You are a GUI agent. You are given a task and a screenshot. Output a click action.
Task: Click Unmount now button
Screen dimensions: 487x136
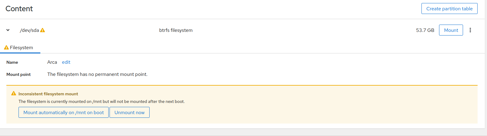[130, 112]
